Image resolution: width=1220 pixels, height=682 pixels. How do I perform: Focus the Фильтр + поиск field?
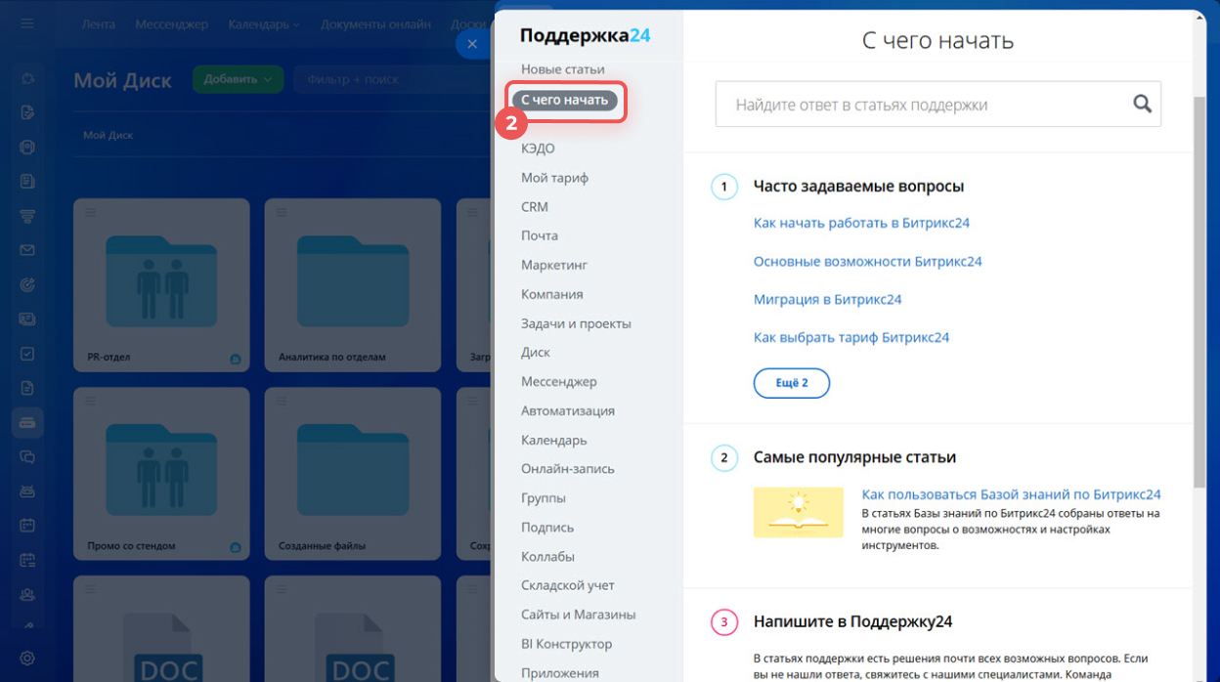pos(393,79)
